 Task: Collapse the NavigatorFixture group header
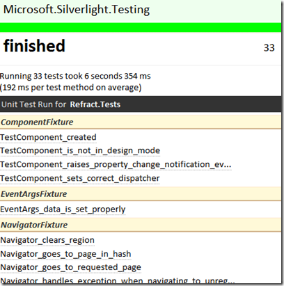(x=141, y=225)
